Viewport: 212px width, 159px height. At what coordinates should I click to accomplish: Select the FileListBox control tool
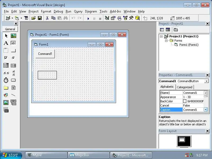click(x=14, y=88)
